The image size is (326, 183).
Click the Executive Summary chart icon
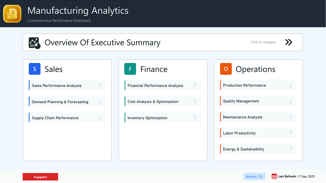coord(34,43)
